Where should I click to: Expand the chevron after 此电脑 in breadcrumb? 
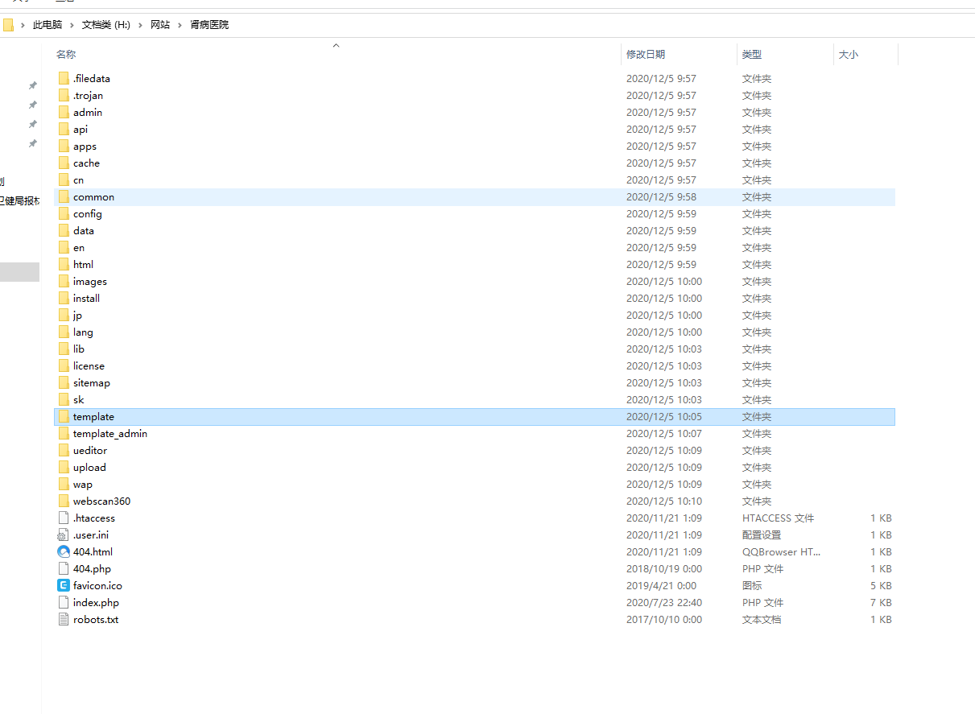pyautogui.click(x=72, y=25)
